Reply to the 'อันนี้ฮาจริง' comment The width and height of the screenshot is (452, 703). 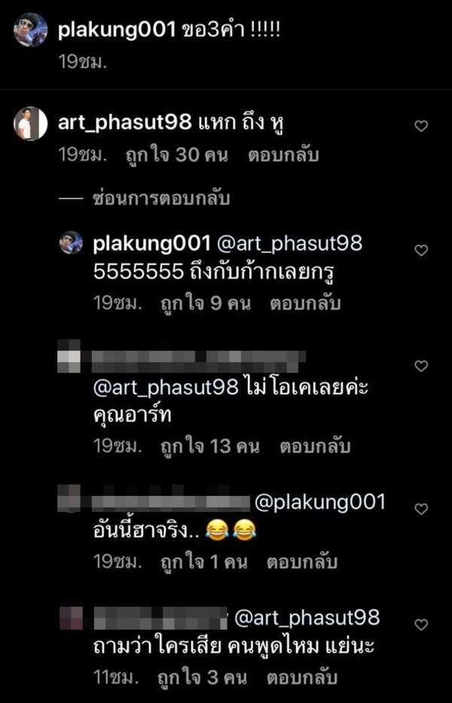(302, 562)
